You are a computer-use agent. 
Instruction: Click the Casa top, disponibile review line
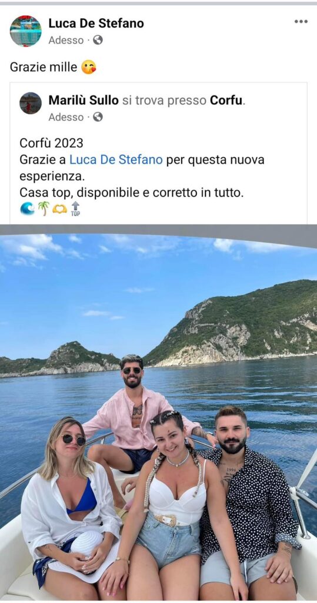tap(132, 193)
